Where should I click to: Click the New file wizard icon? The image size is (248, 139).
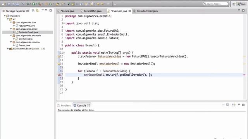(x=3, y=4)
